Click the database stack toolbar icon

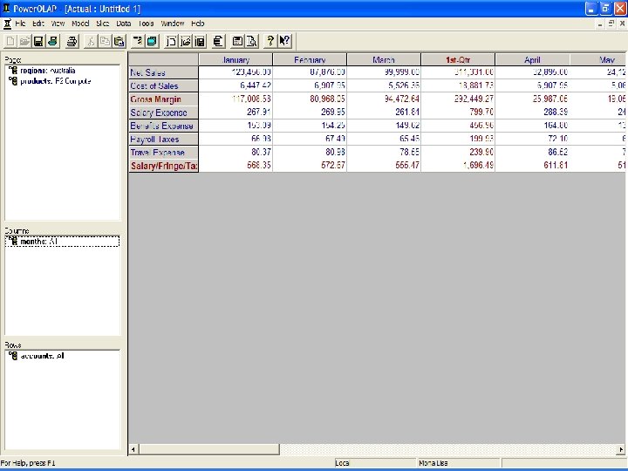click(218, 41)
